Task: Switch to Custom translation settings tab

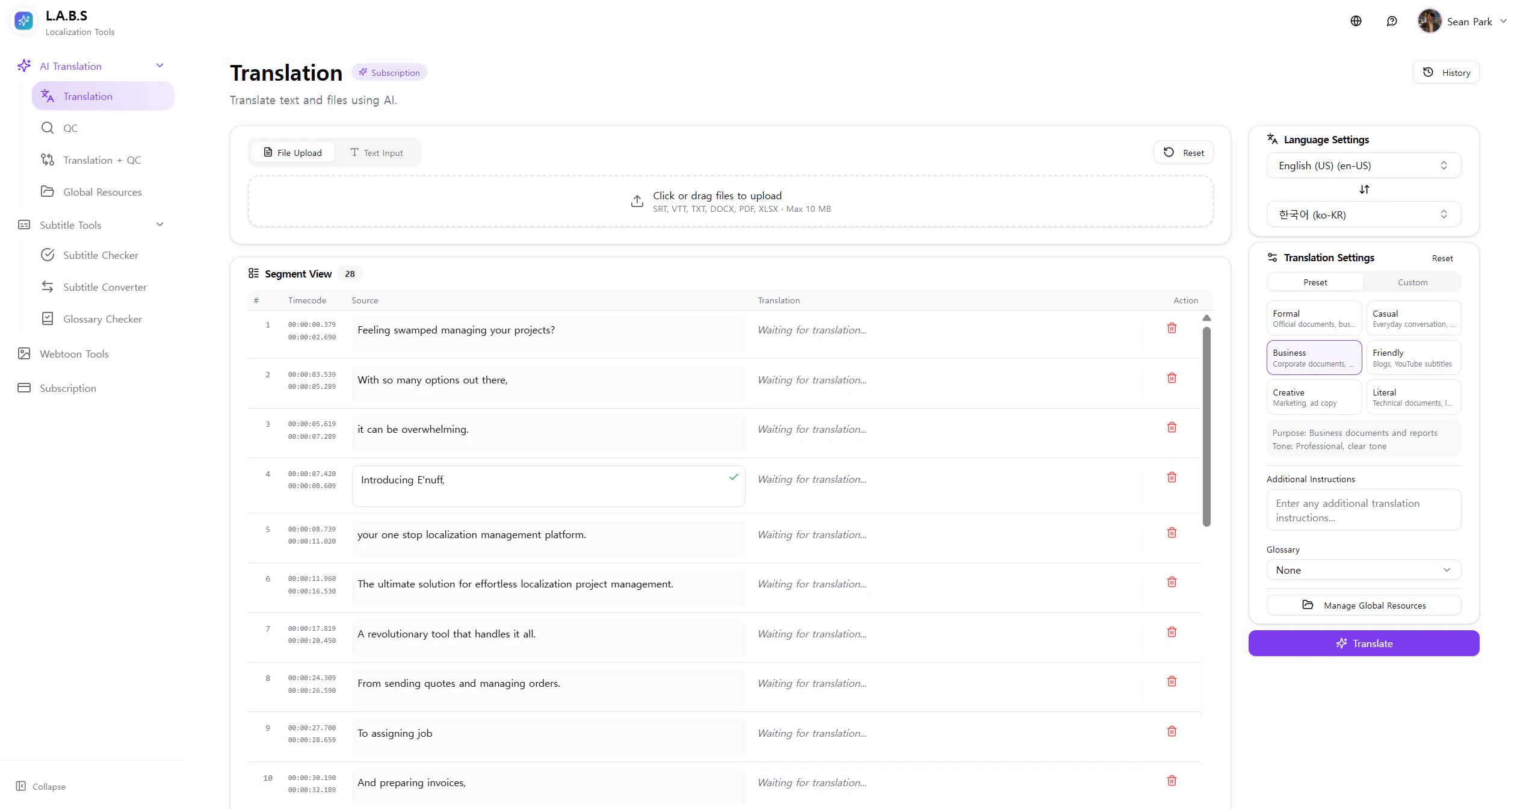Action: point(1412,282)
